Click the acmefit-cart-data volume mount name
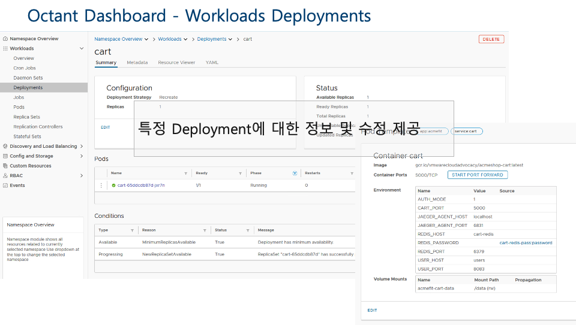Image resolution: width=576 pixels, height=325 pixels. click(436, 288)
